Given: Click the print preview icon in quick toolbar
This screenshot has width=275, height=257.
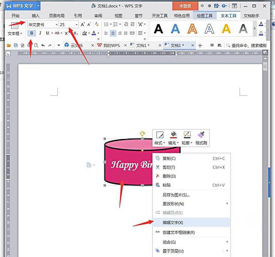Looking at the screenshot, I should pos(36,45).
